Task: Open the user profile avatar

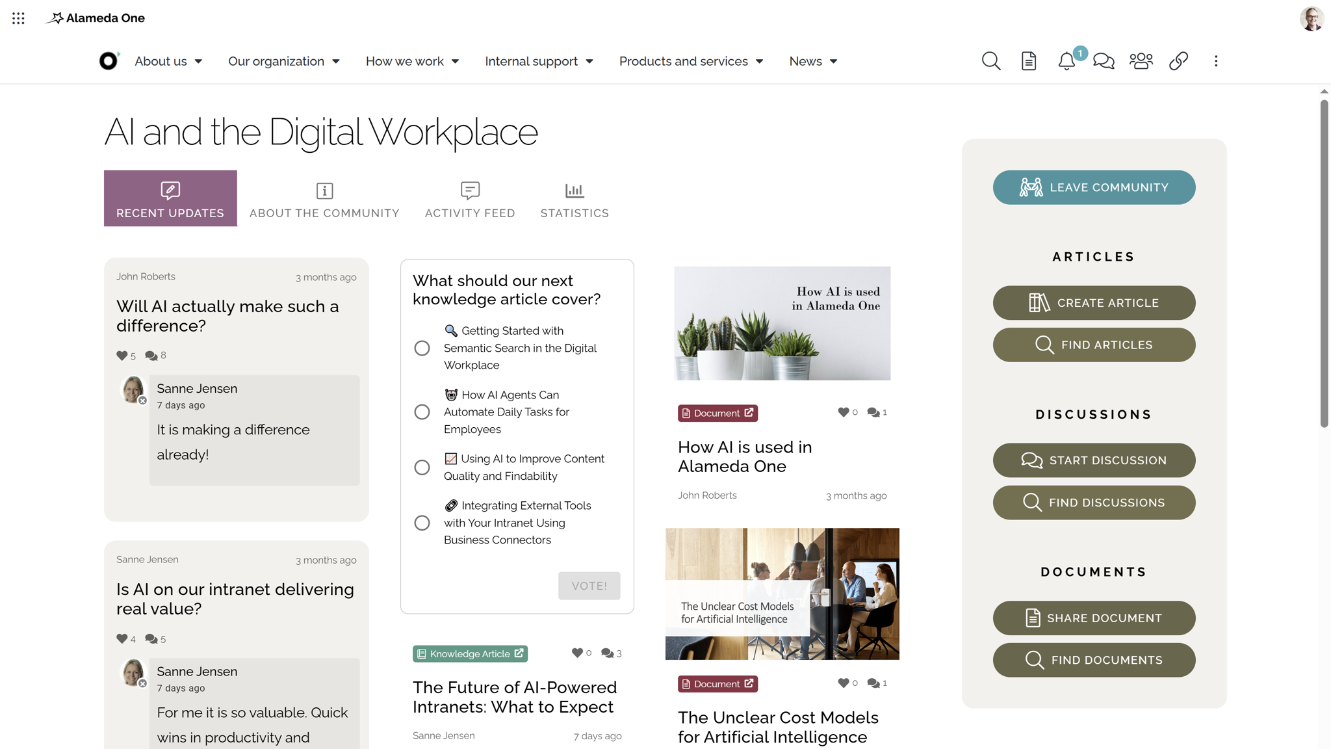Action: [1312, 18]
